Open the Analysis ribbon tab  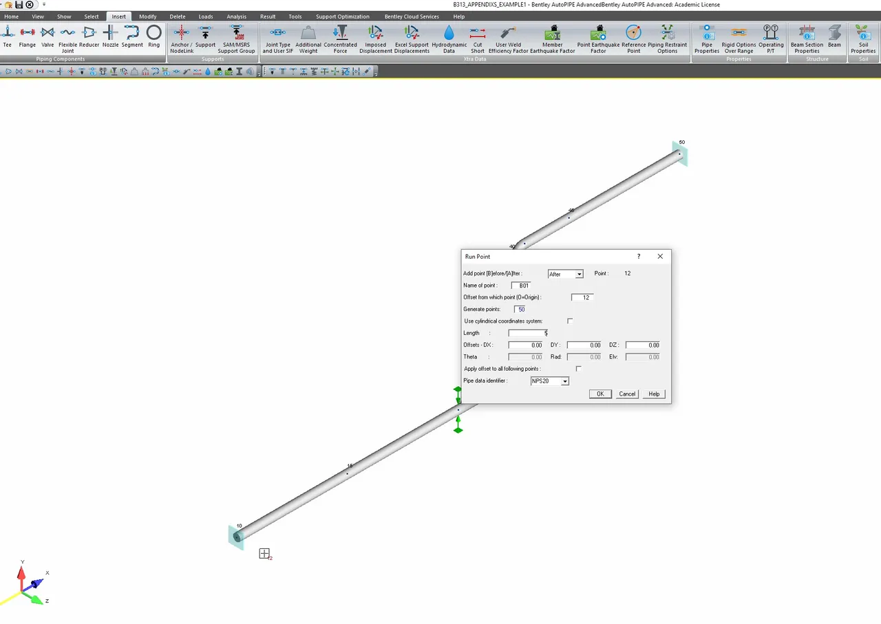click(x=236, y=17)
